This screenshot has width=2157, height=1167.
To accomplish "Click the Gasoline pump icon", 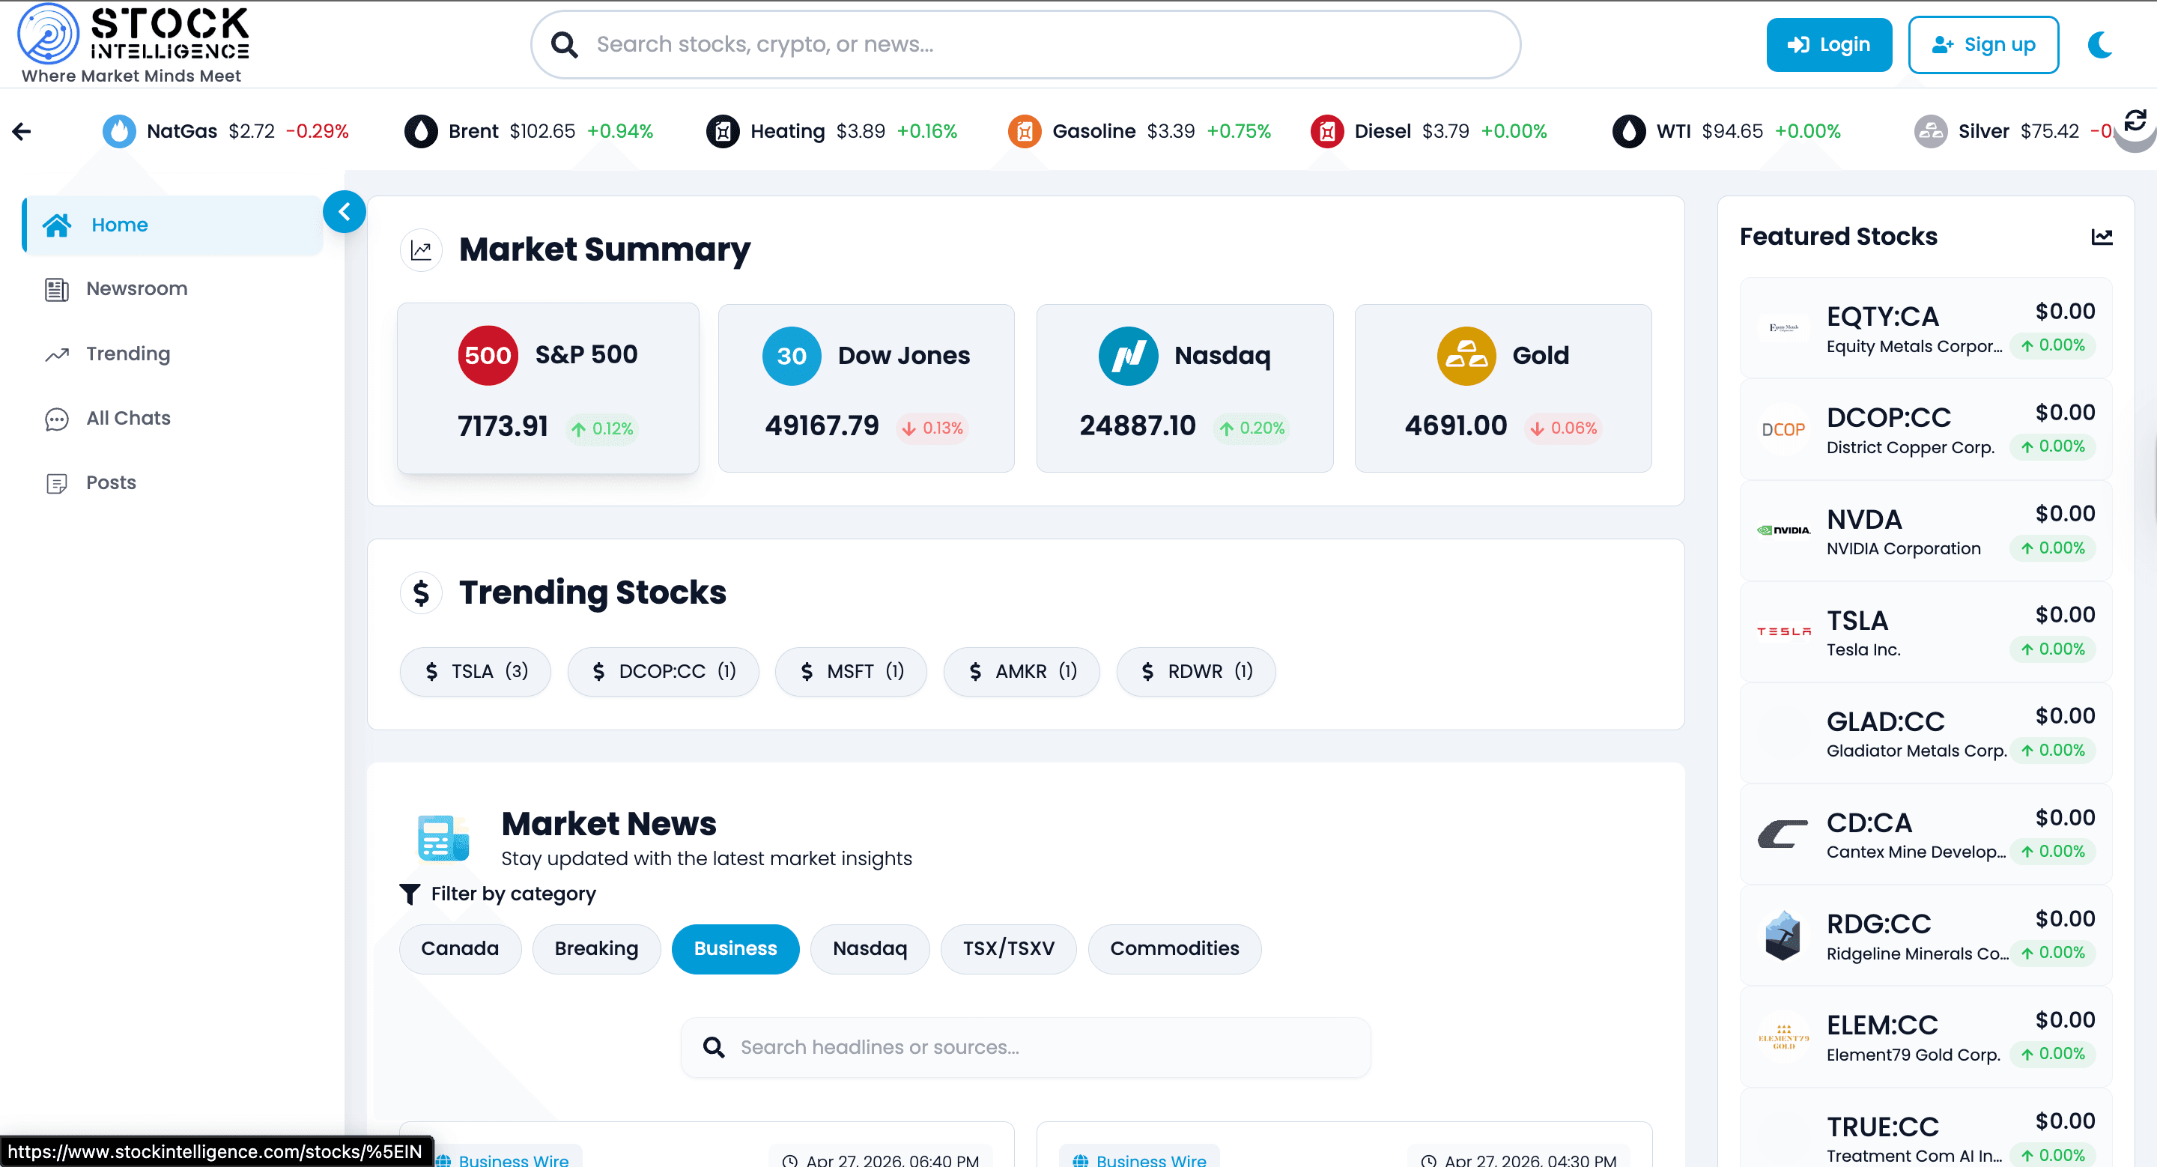I will tap(1024, 131).
